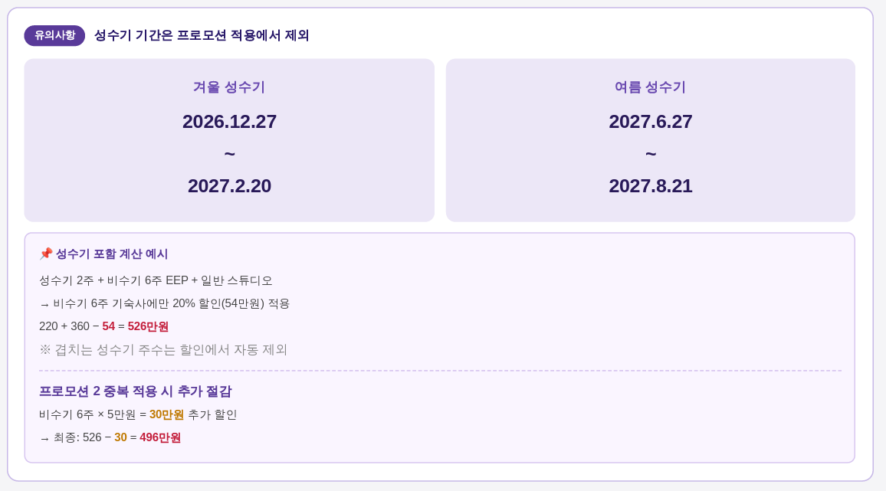886x491 pixels.
Task: Click the 프로모션 2 중복 적용 시 추가 절감 heading
Action: pos(136,391)
